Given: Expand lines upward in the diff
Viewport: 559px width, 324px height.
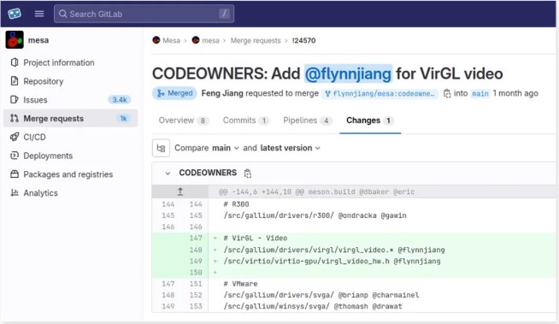Looking at the screenshot, I should click(x=180, y=191).
